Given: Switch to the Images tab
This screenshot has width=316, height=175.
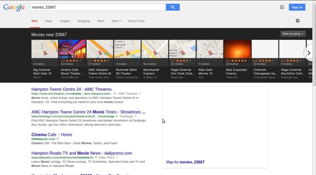Looking at the screenshot, I should [64, 21].
